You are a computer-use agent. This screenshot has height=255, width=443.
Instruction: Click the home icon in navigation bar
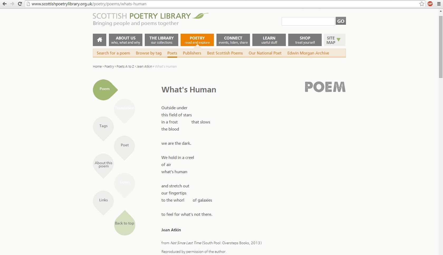(99, 40)
